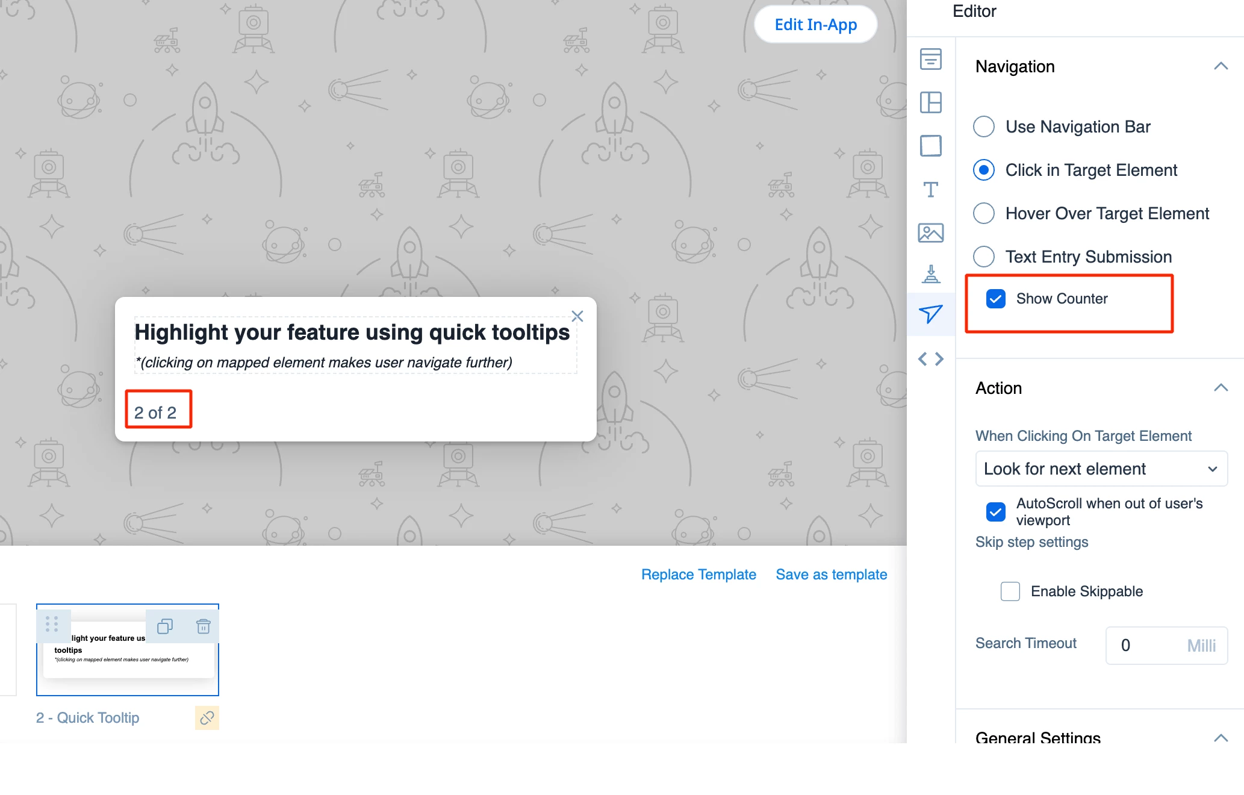Uncheck the Show Counter checkbox

click(x=996, y=299)
